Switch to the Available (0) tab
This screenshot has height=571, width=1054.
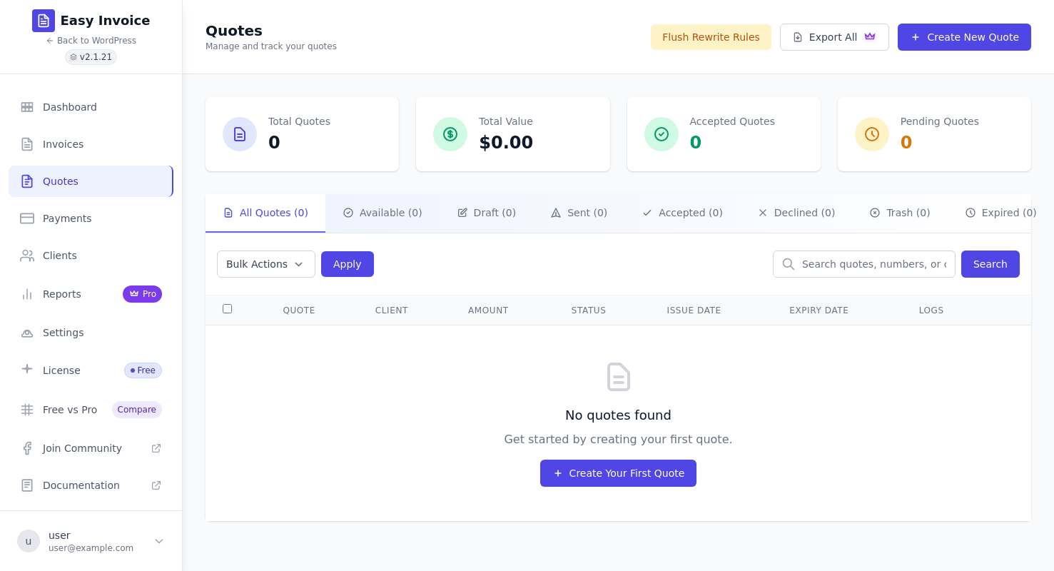(x=382, y=213)
